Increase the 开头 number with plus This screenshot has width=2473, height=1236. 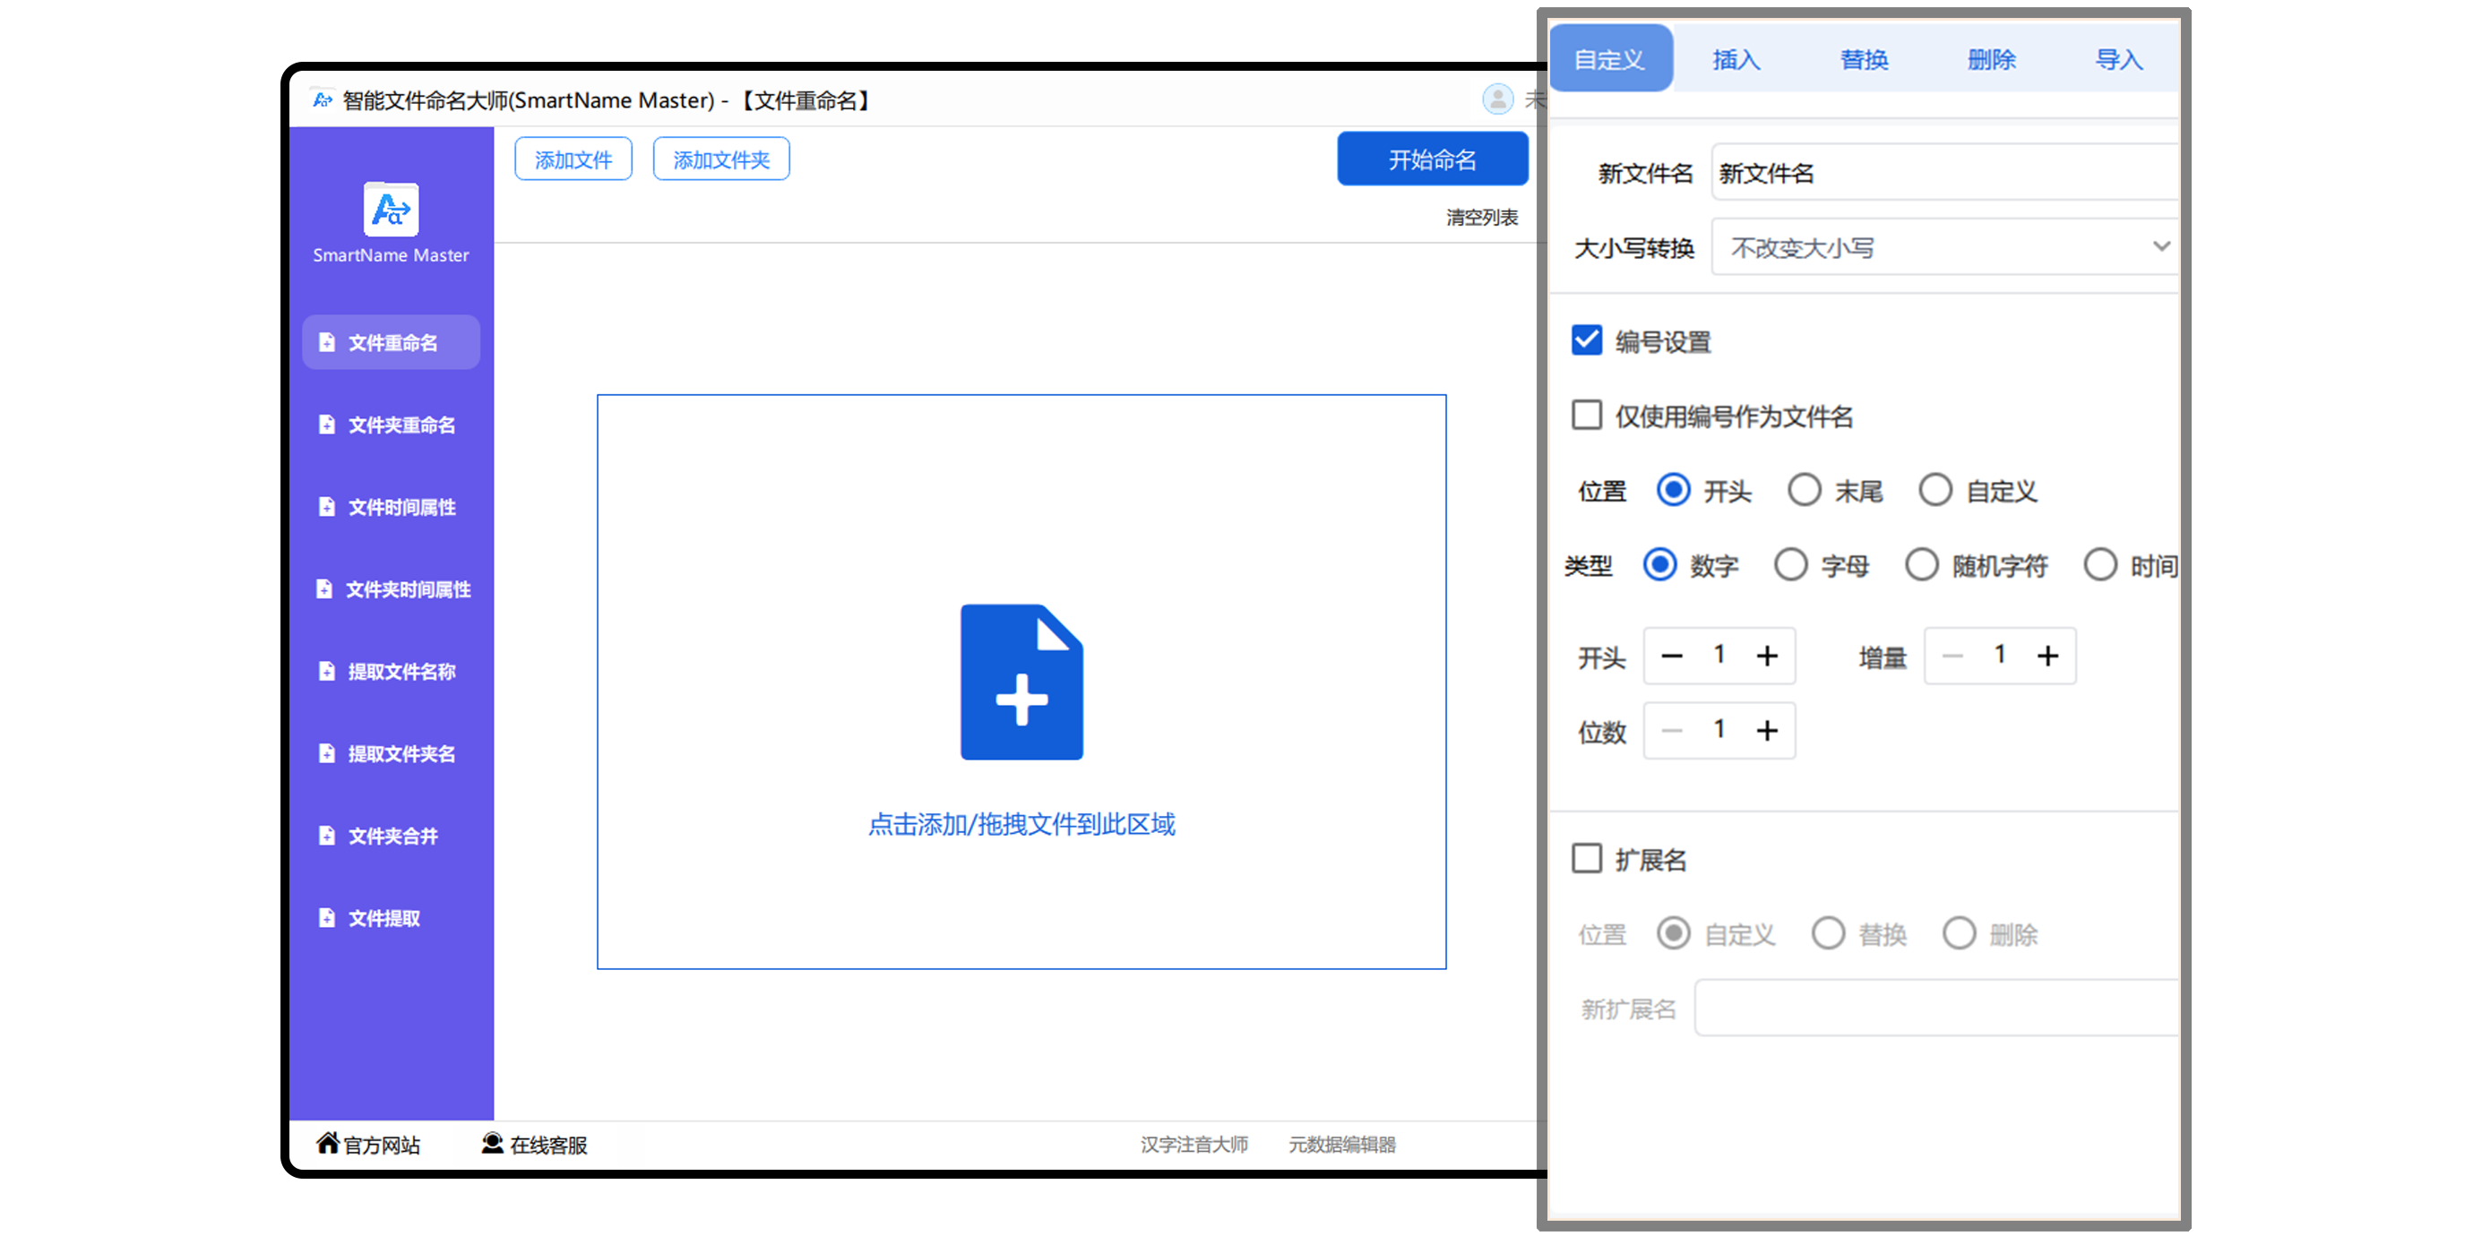tap(1766, 656)
